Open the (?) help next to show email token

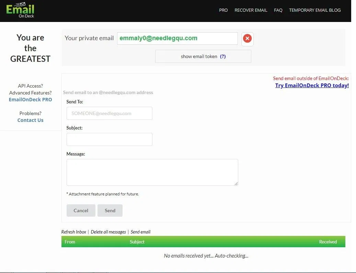(222, 56)
